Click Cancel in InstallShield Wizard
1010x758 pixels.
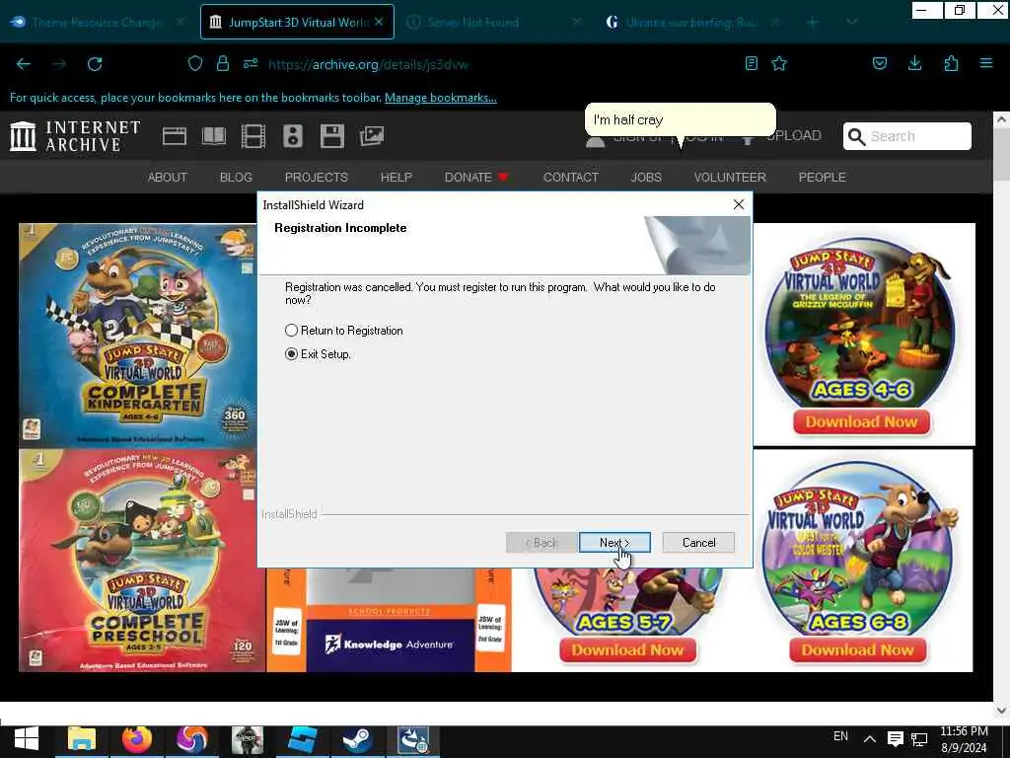(698, 543)
